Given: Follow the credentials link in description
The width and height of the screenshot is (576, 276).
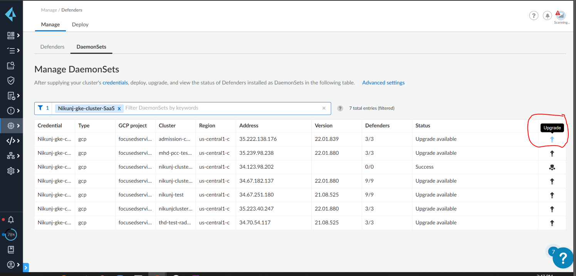Looking at the screenshot, I should tap(115, 83).
